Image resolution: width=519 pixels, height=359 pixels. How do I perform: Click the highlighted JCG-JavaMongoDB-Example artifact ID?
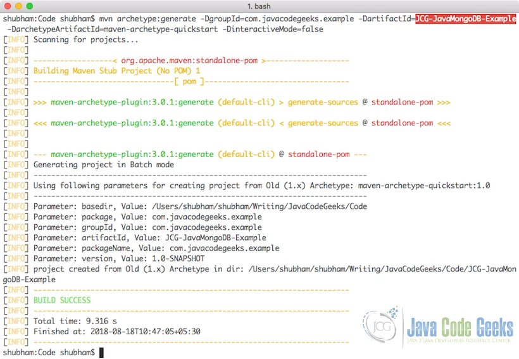point(465,19)
